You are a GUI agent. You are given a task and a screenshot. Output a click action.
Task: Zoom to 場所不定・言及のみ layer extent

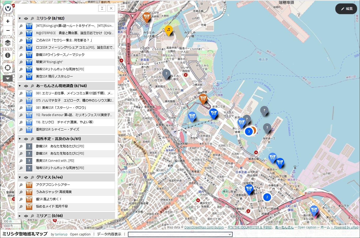coord(32,139)
